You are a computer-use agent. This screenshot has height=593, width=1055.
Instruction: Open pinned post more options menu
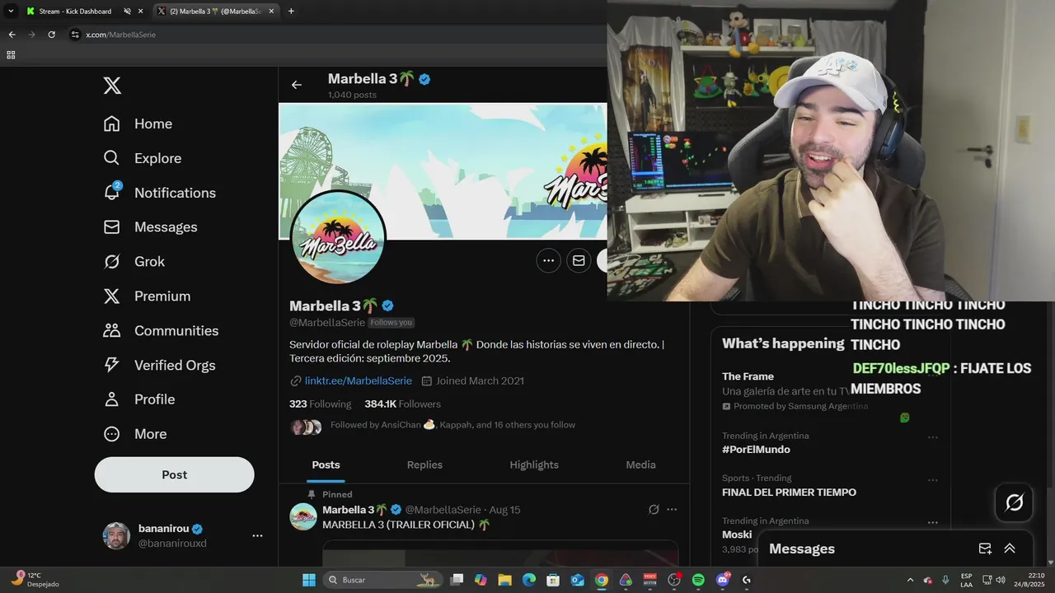[672, 510]
